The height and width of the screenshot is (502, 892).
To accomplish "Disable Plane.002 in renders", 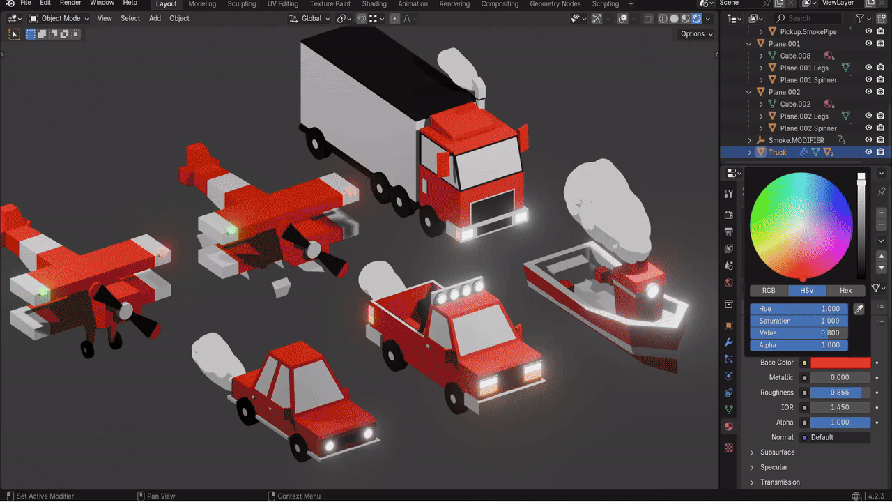I will tap(881, 92).
